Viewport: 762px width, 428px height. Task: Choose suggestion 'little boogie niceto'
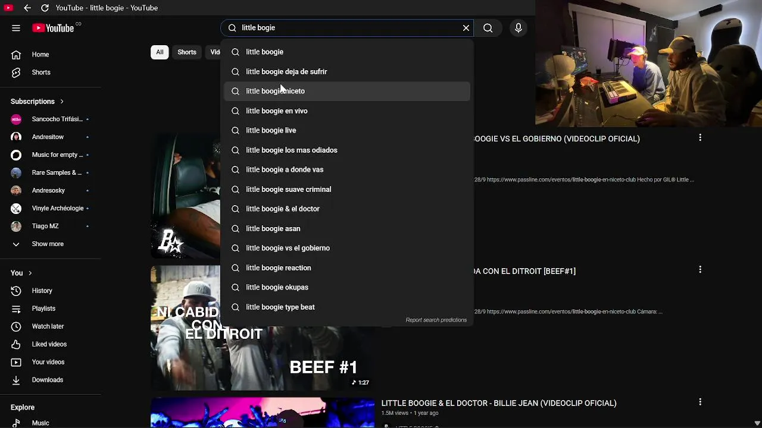click(347, 91)
